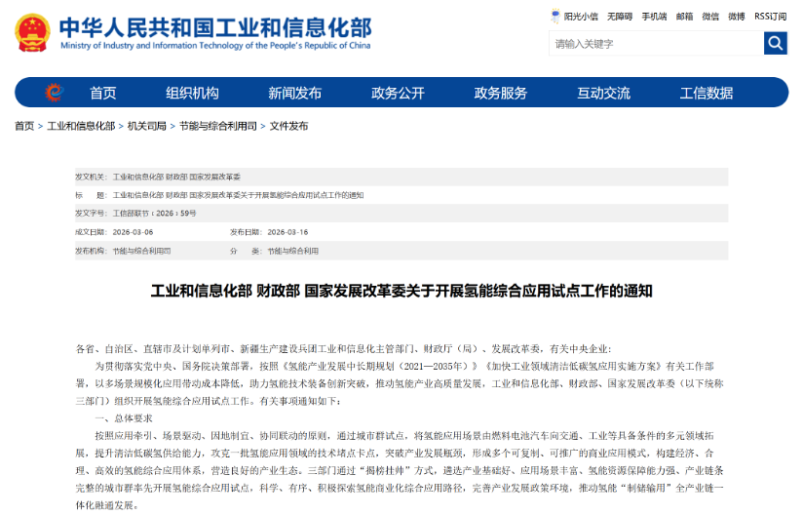803x515 pixels.
Task: Click the 阳光小信 mascot icon
Action: 555,16
